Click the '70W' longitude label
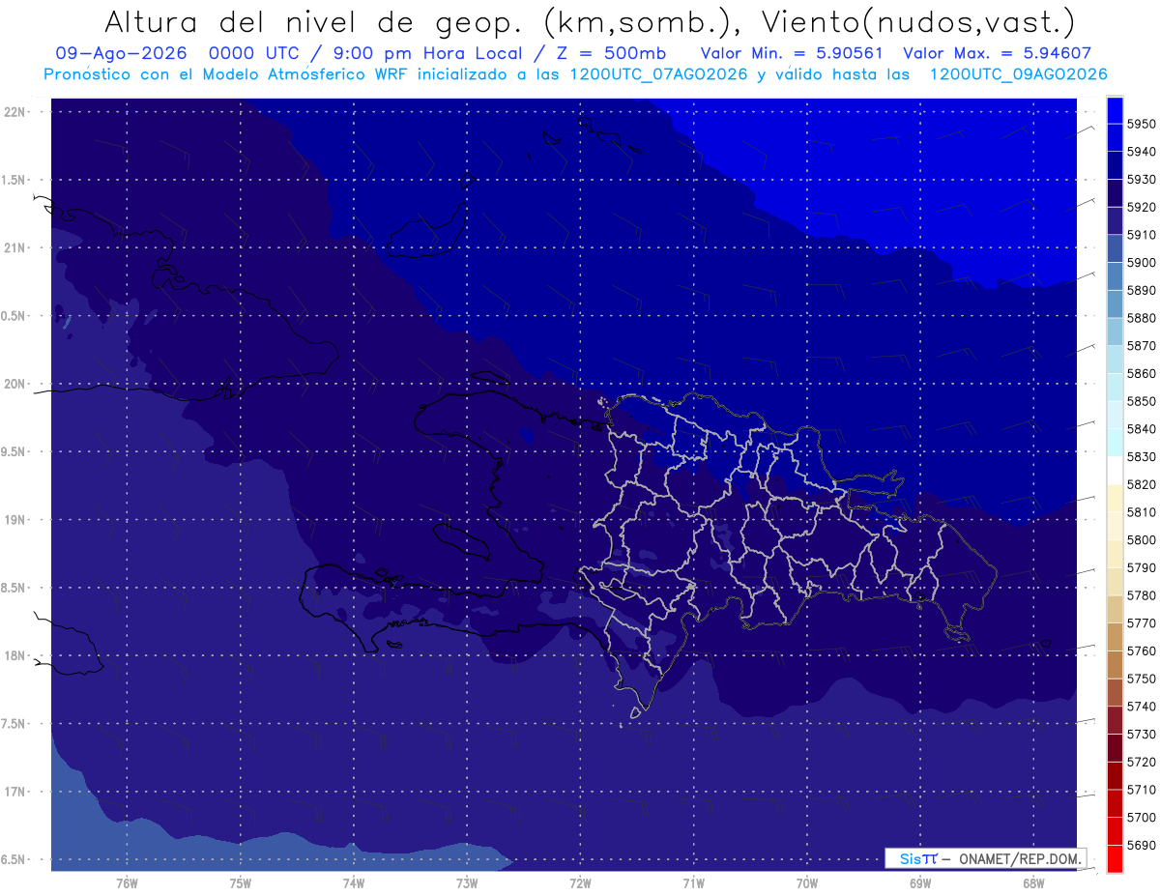Viewport: 1160px width, 896px height. pos(807,882)
